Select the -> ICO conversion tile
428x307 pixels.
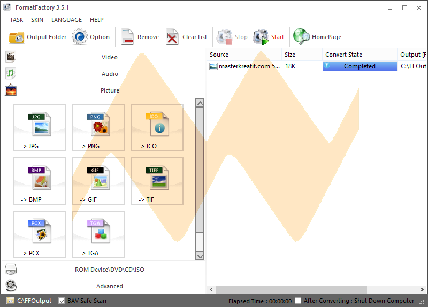pyautogui.click(x=157, y=127)
